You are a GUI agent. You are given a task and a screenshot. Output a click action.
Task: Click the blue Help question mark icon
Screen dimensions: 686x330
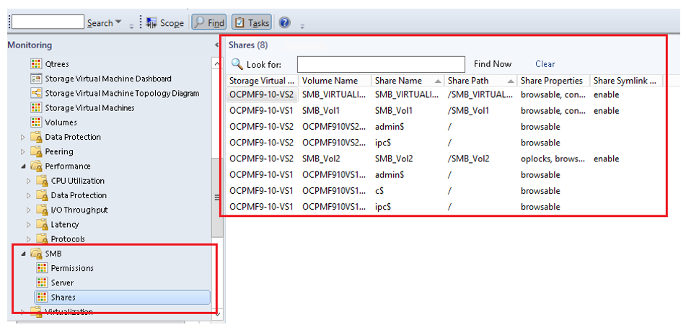(x=285, y=22)
